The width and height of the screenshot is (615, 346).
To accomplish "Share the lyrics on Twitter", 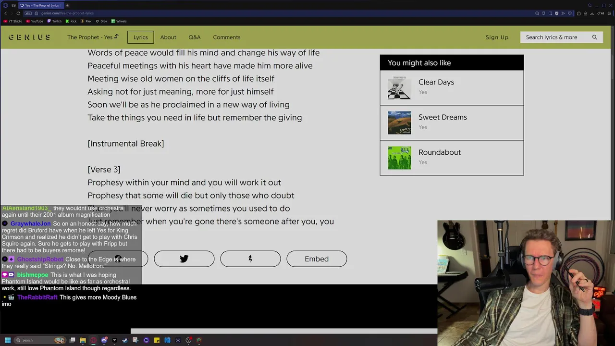I will pyautogui.click(x=184, y=259).
